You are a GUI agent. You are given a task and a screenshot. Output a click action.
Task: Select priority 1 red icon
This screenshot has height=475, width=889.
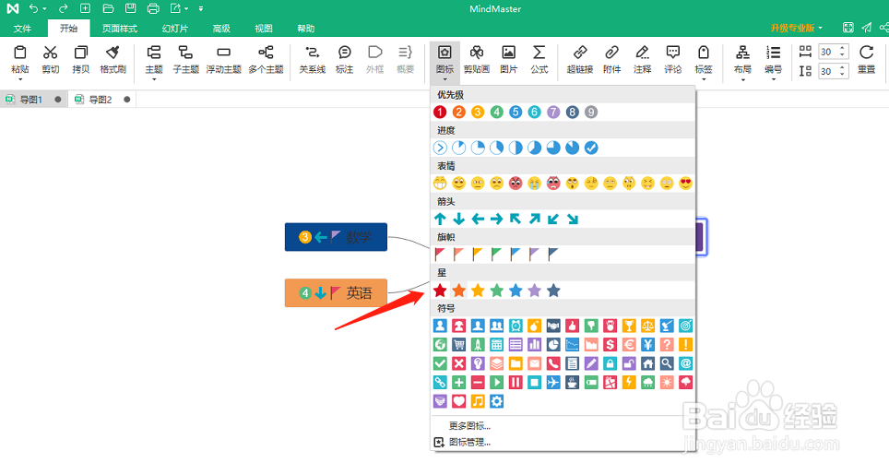click(x=440, y=113)
